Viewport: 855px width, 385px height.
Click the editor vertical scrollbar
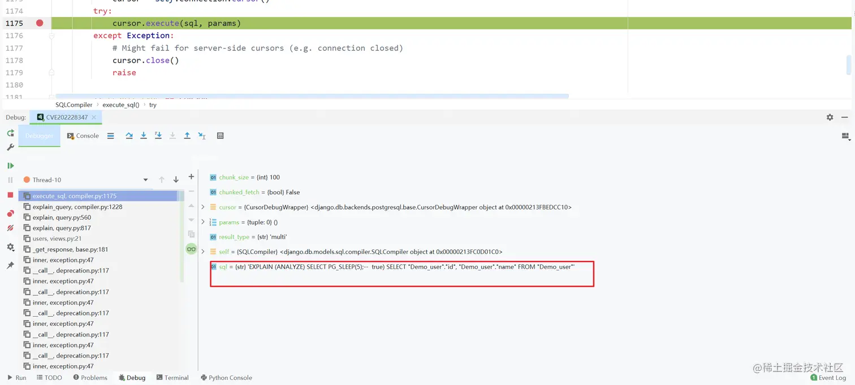point(849,64)
